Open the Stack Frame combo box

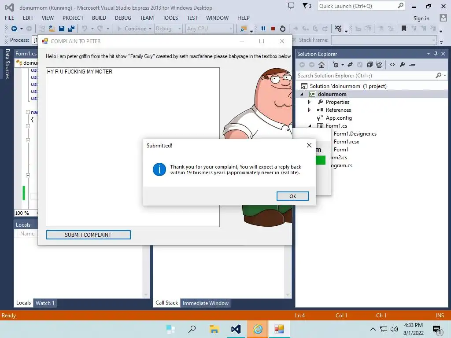click(x=384, y=40)
